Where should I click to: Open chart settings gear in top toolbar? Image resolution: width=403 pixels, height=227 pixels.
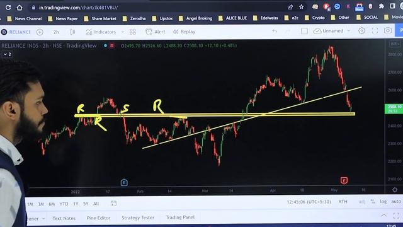[361, 31]
